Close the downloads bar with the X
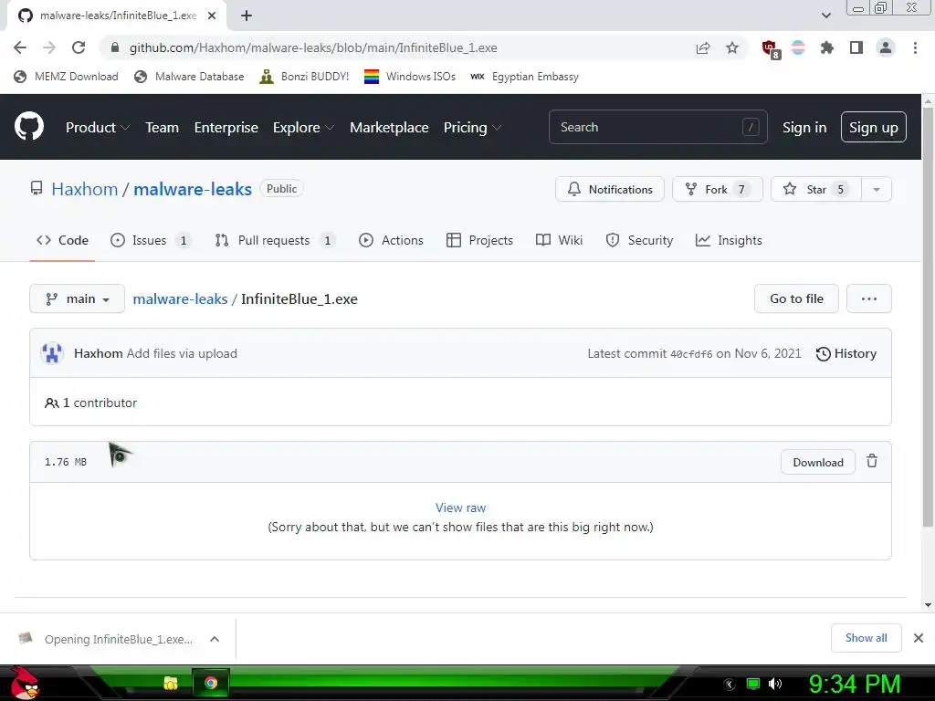935x701 pixels. click(919, 638)
